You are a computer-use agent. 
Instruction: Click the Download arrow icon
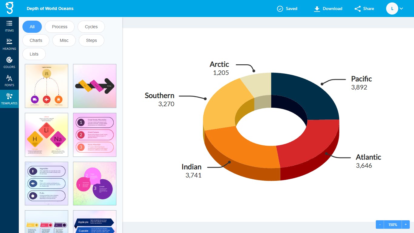tap(317, 9)
